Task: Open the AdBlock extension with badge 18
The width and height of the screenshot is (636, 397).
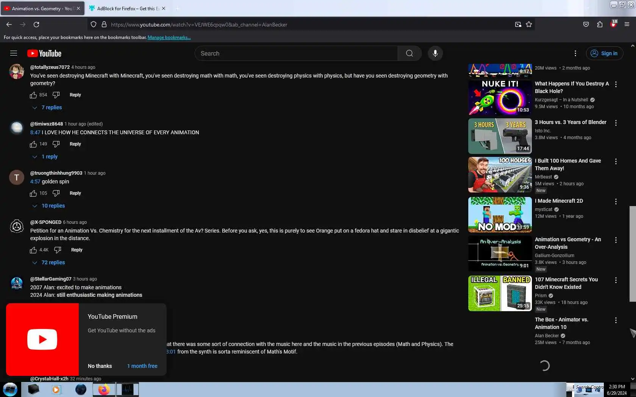Action: coord(614,24)
